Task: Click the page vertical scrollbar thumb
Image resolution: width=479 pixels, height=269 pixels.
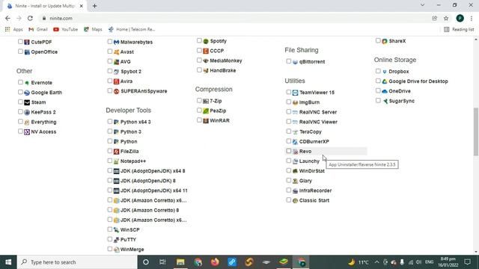Action: pyautogui.click(x=476, y=132)
